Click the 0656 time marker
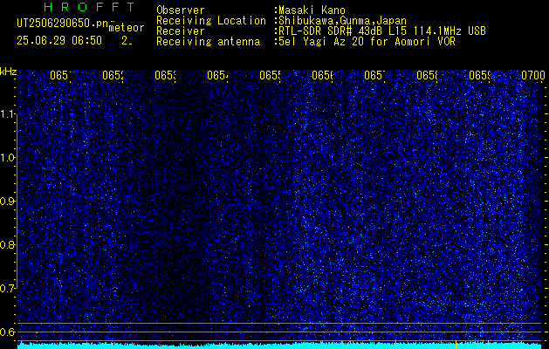 pyautogui.click(x=322, y=75)
